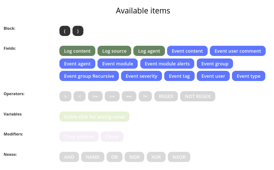
Task: Select the Count modifier
Action: [112, 137]
